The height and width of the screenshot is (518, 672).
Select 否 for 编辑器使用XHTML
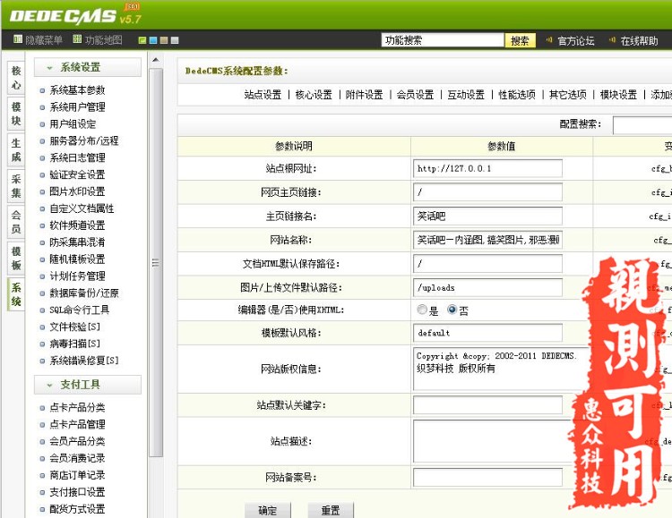tap(452, 309)
